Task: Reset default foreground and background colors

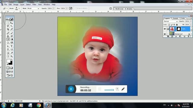Action: (x=7, y=64)
